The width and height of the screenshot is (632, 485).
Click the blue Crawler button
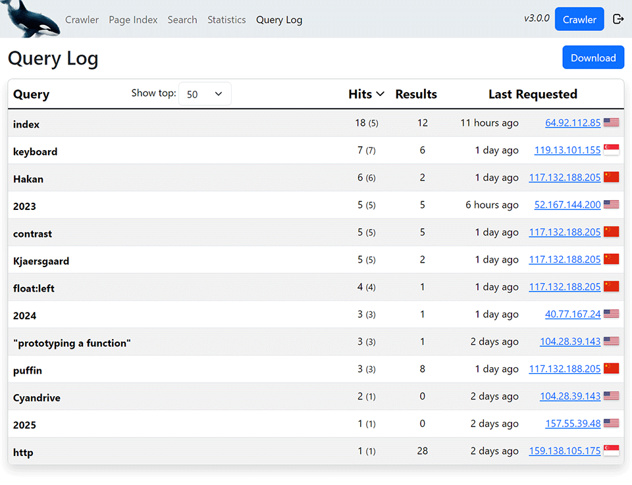coord(579,19)
